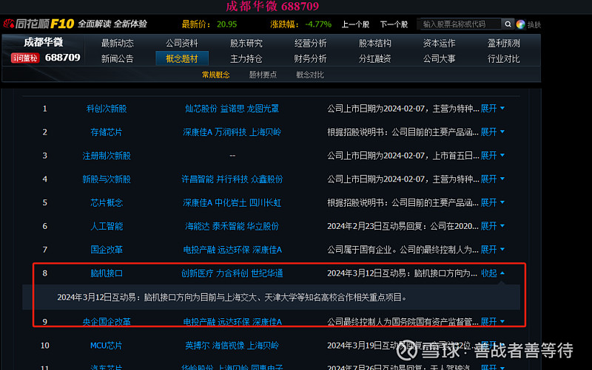Go to next stock 下一个股
Viewport: 592px width, 370px height.
tap(394, 24)
